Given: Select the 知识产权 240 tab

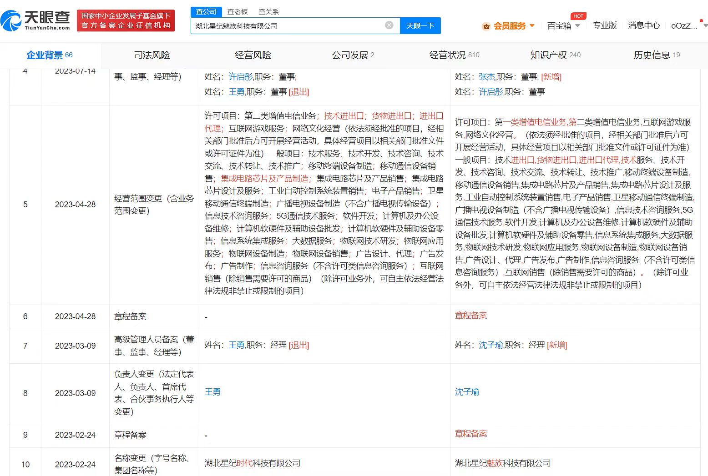Looking at the screenshot, I should (x=555, y=55).
